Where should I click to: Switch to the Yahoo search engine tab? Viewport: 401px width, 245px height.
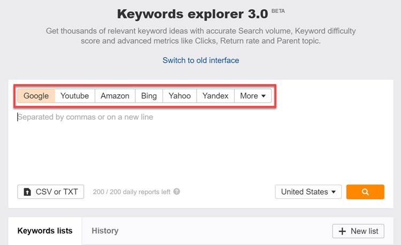[180, 96]
